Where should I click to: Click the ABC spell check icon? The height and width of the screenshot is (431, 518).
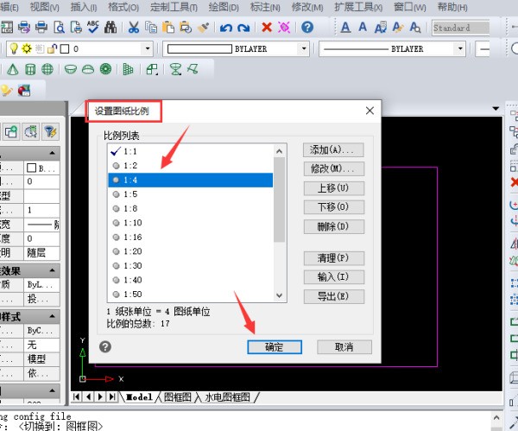[x=94, y=28]
